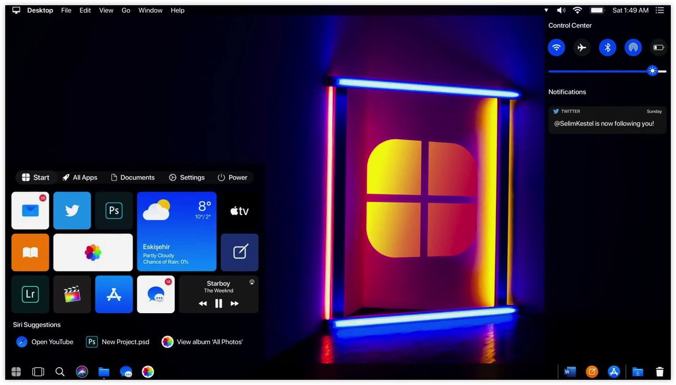Image resolution: width=676 pixels, height=385 pixels.
Task: Toggle the notification list icon in menu bar
Action: tap(660, 10)
